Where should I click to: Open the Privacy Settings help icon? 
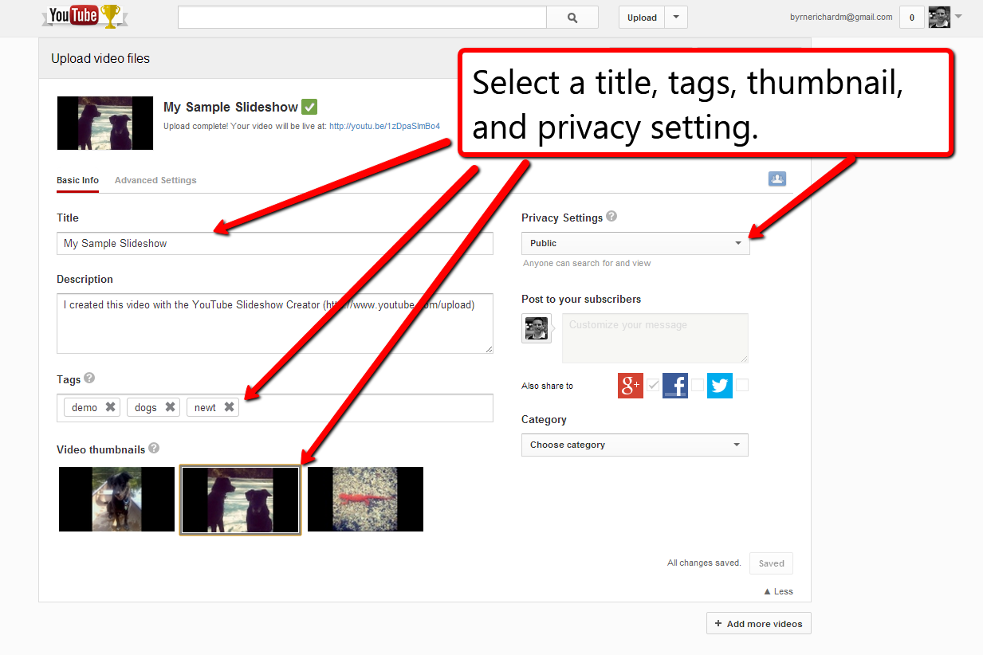pos(611,217)
